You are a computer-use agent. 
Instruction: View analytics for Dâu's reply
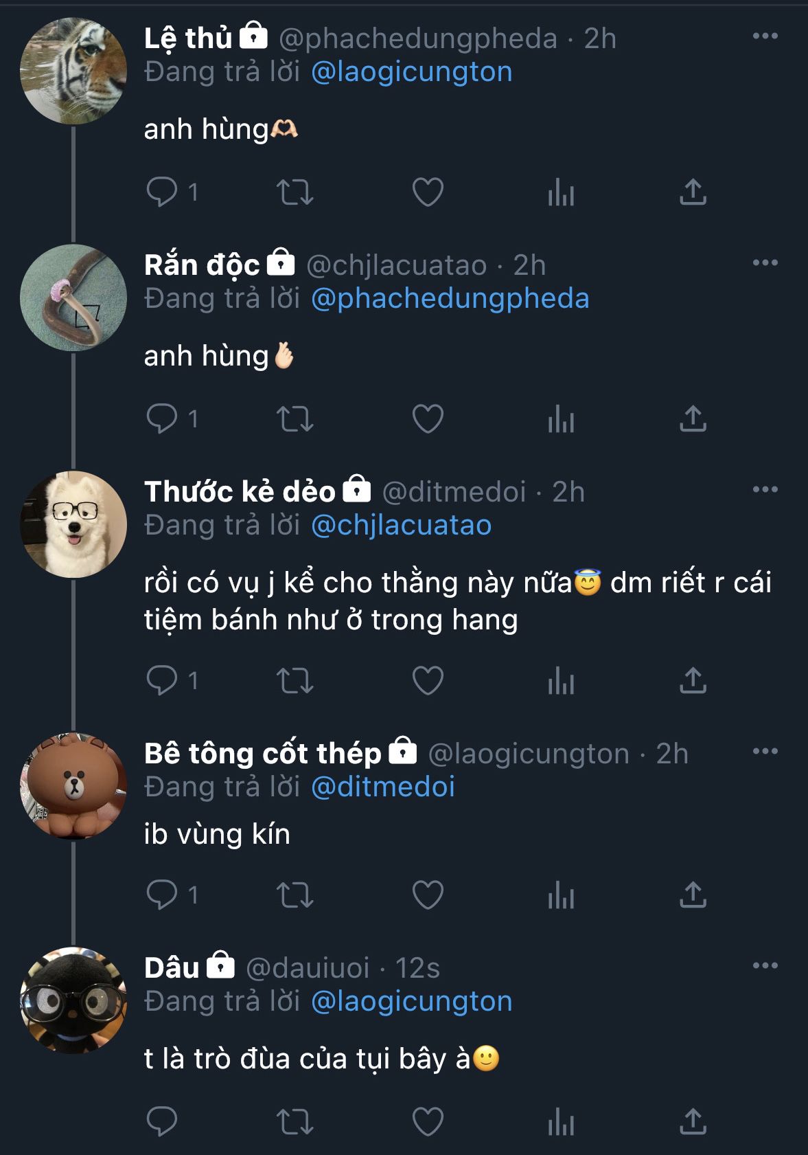click(560, 1122)
